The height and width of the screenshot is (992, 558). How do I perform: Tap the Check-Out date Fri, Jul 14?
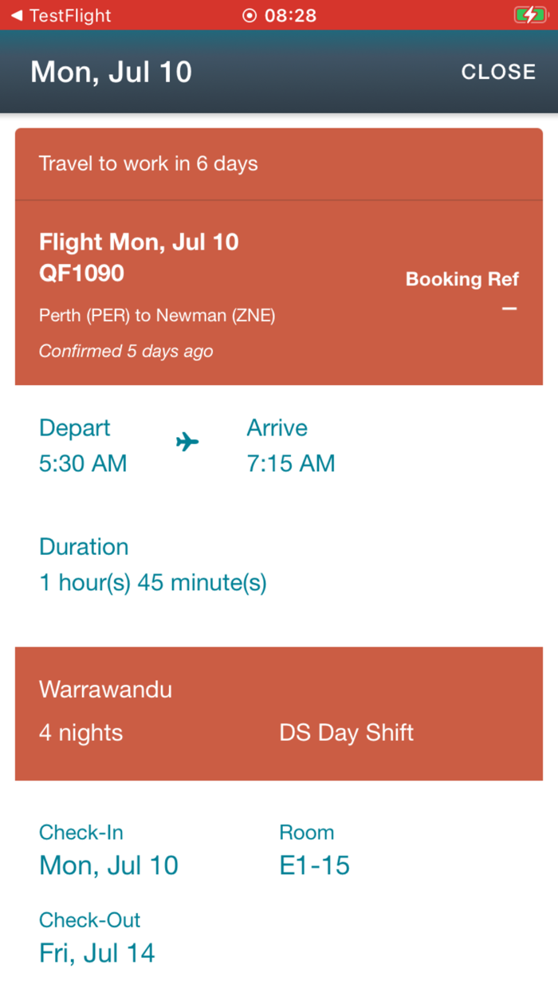click(x=97, y=953)
